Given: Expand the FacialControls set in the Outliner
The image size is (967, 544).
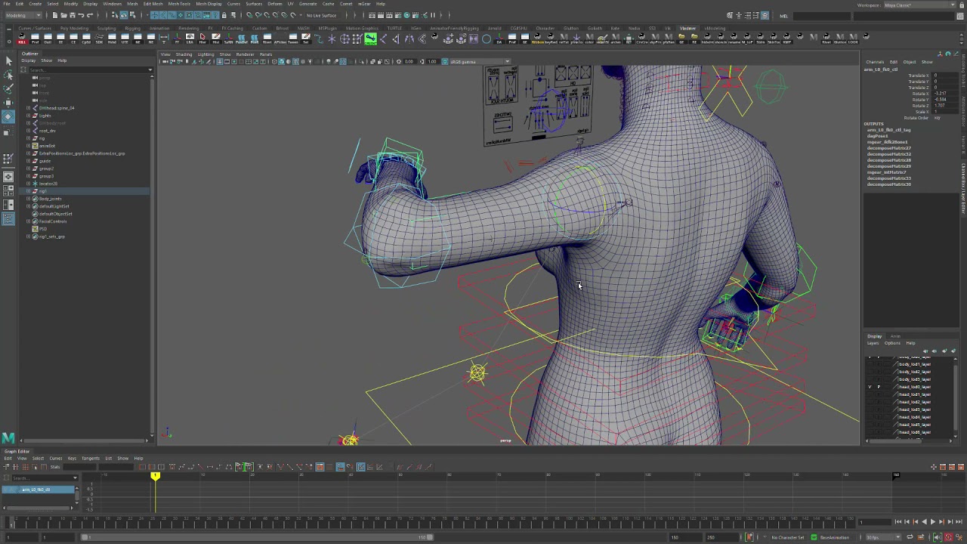Looking at the screenshot, I should (28, 221).
